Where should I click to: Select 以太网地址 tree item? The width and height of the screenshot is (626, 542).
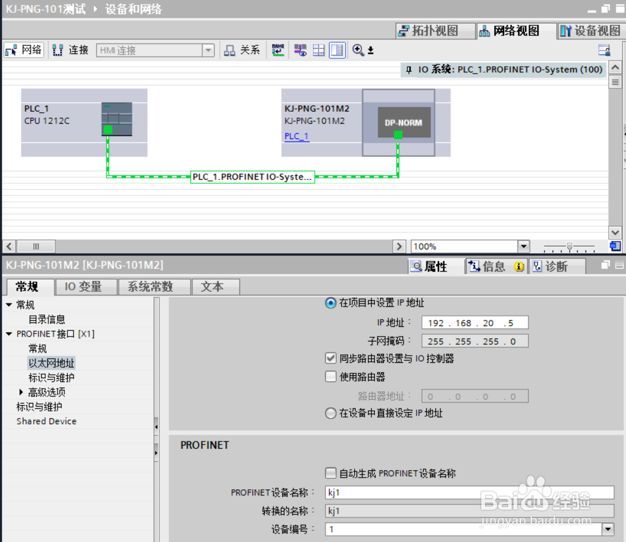tap(51, 363)
